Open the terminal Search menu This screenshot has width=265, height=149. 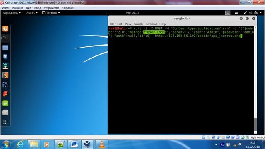(138, 24)
